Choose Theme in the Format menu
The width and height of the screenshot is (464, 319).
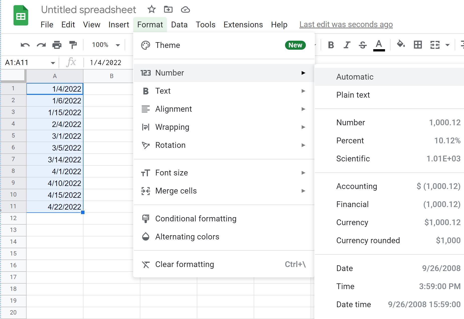[x=224, y=45]
